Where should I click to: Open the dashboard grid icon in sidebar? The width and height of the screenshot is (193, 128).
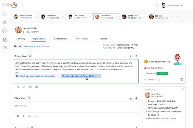click(4, 14)
